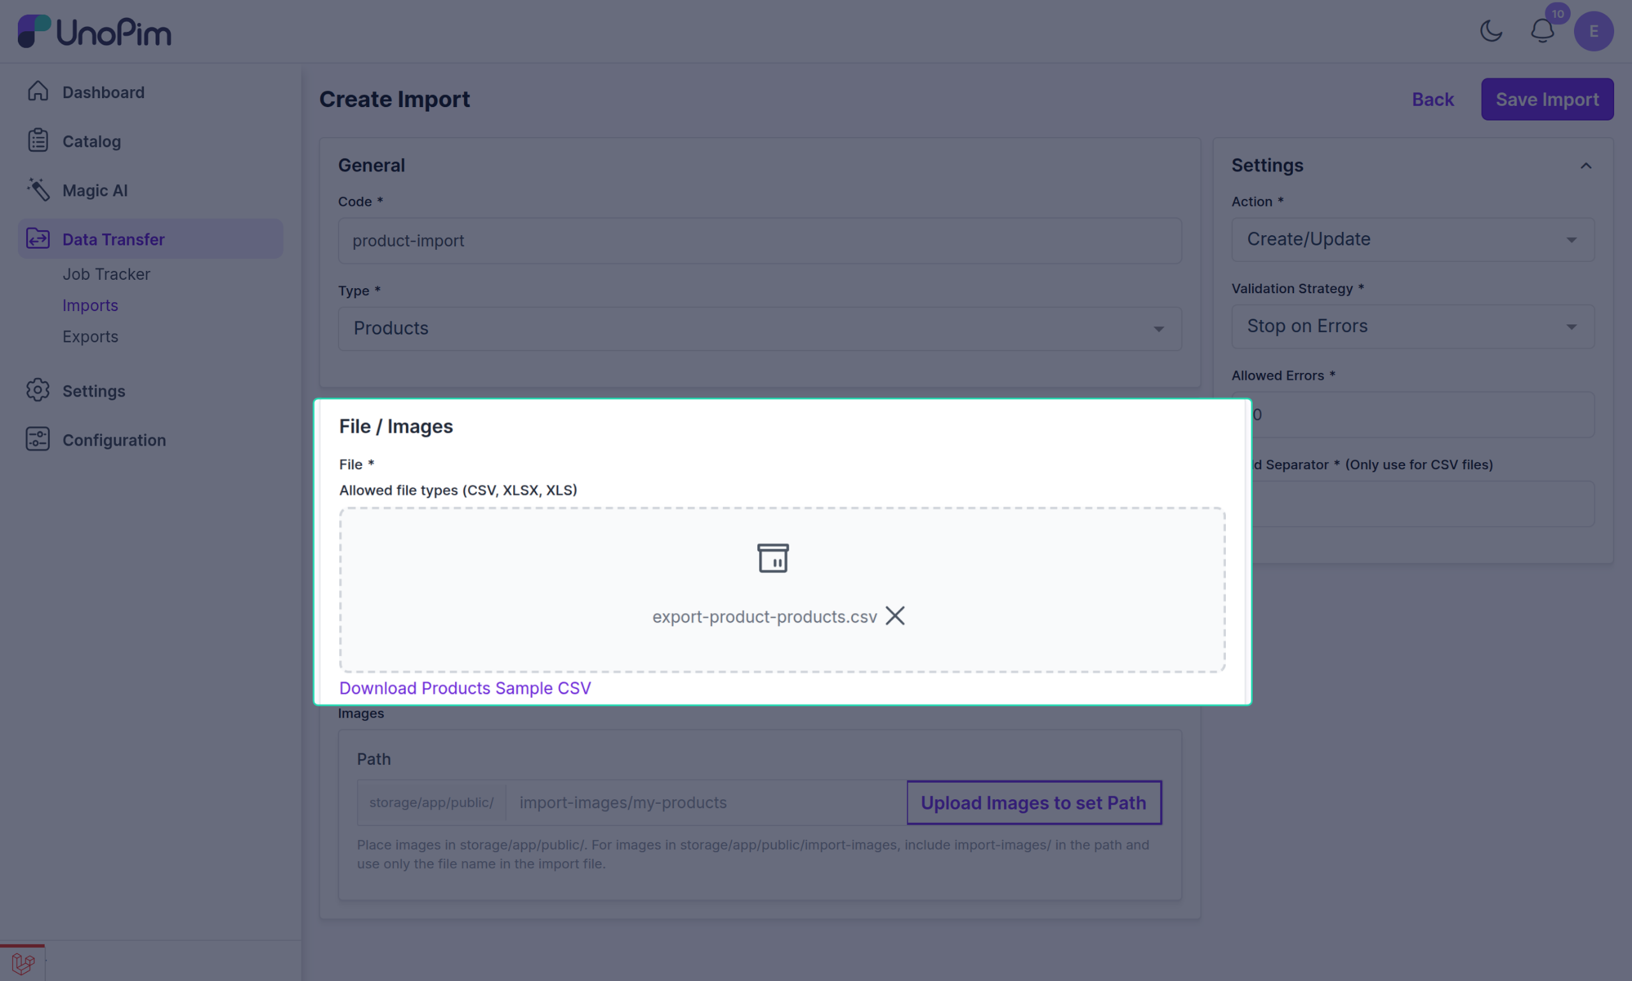Open the user avatar 'E' menu
Viewport: 1632px width, 981px height.
point(1593,31)
